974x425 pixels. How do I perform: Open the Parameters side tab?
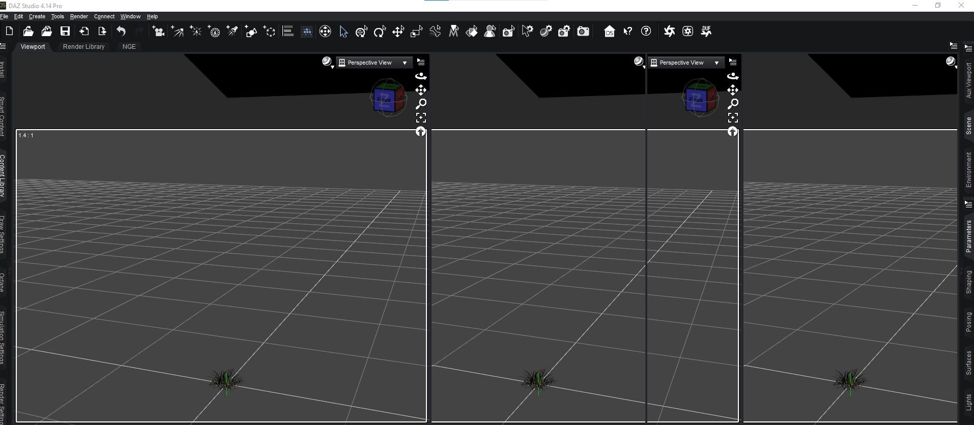[968, 236]
